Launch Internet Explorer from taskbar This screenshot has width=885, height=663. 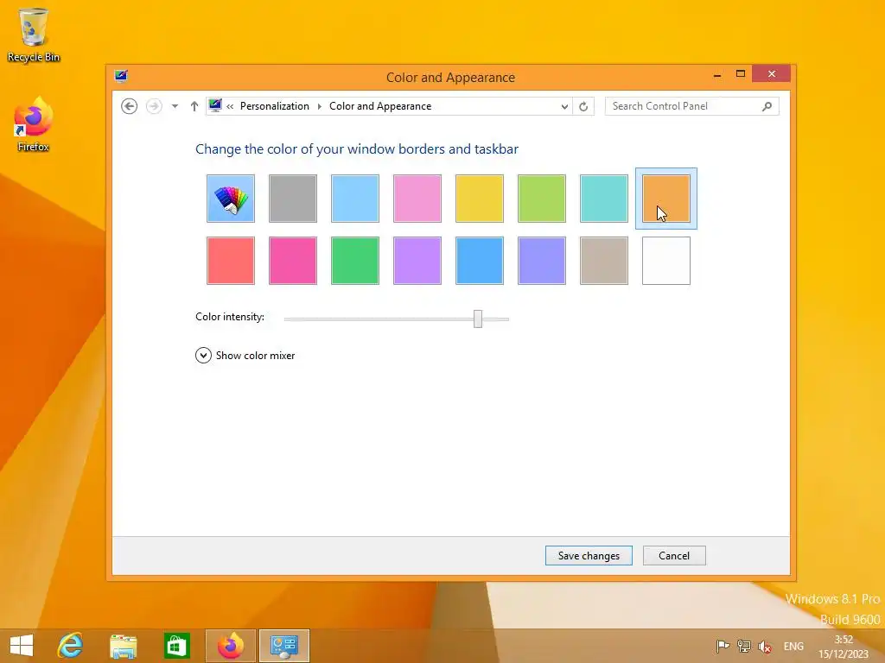[x=71, y=646]
